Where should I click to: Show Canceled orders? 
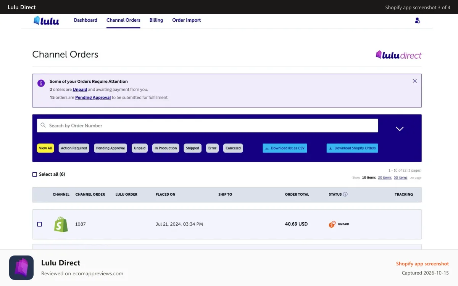pos(233,148)
